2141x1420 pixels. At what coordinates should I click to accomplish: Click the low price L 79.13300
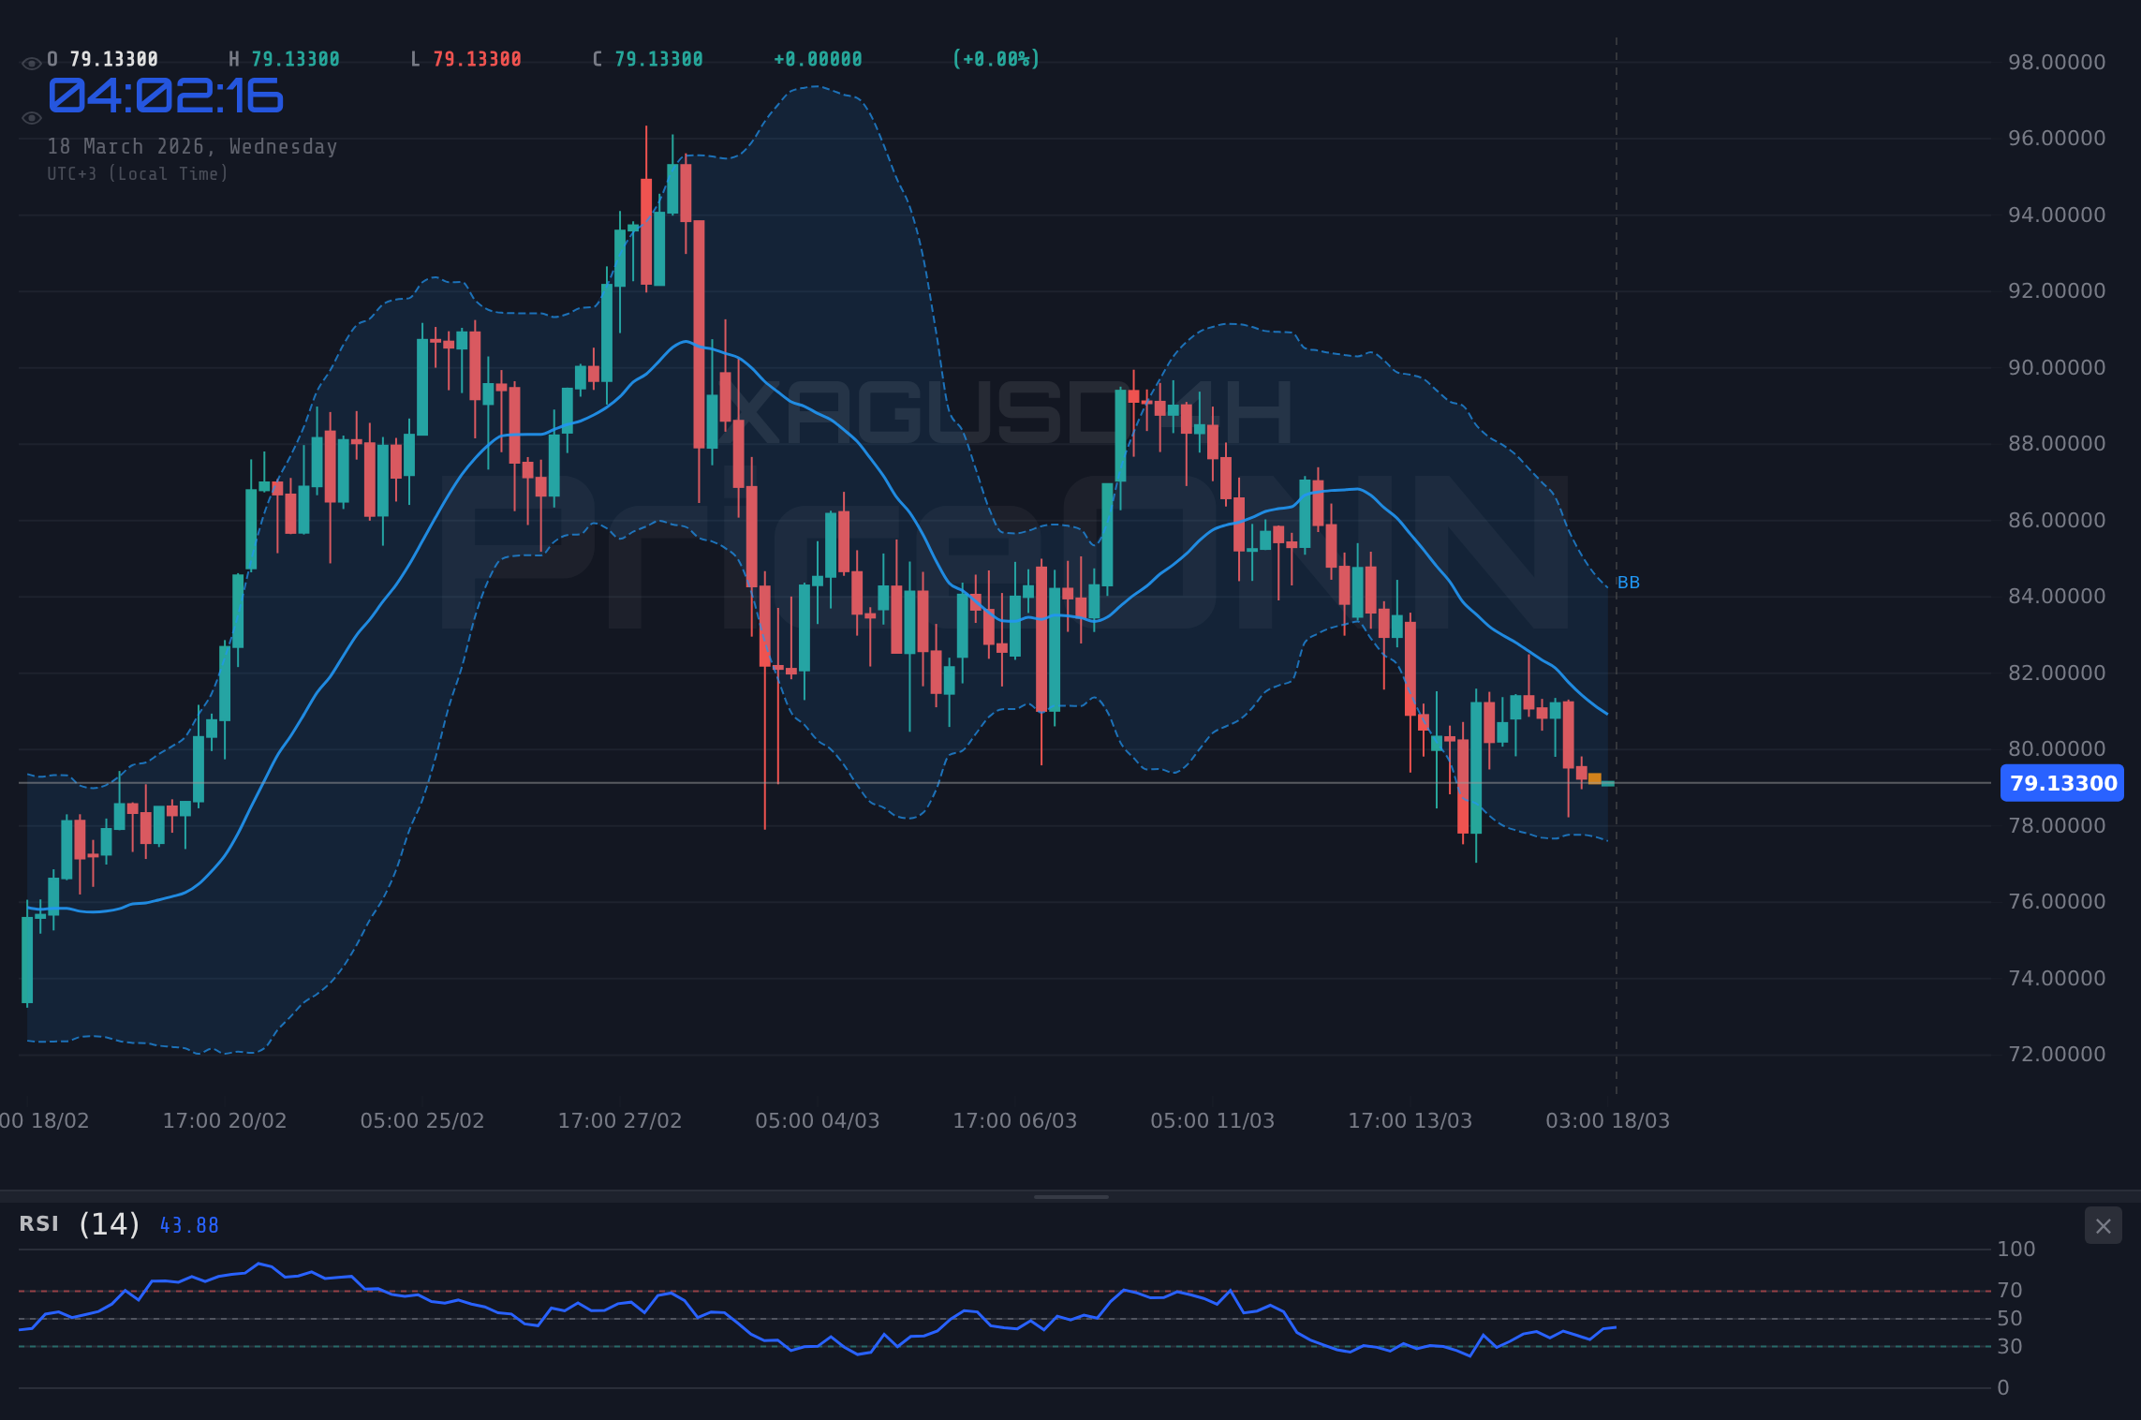pyautogui.click(x=466, y=60)
